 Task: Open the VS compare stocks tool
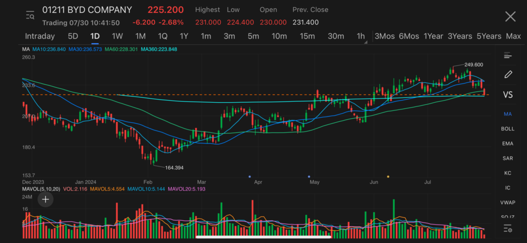507,95
